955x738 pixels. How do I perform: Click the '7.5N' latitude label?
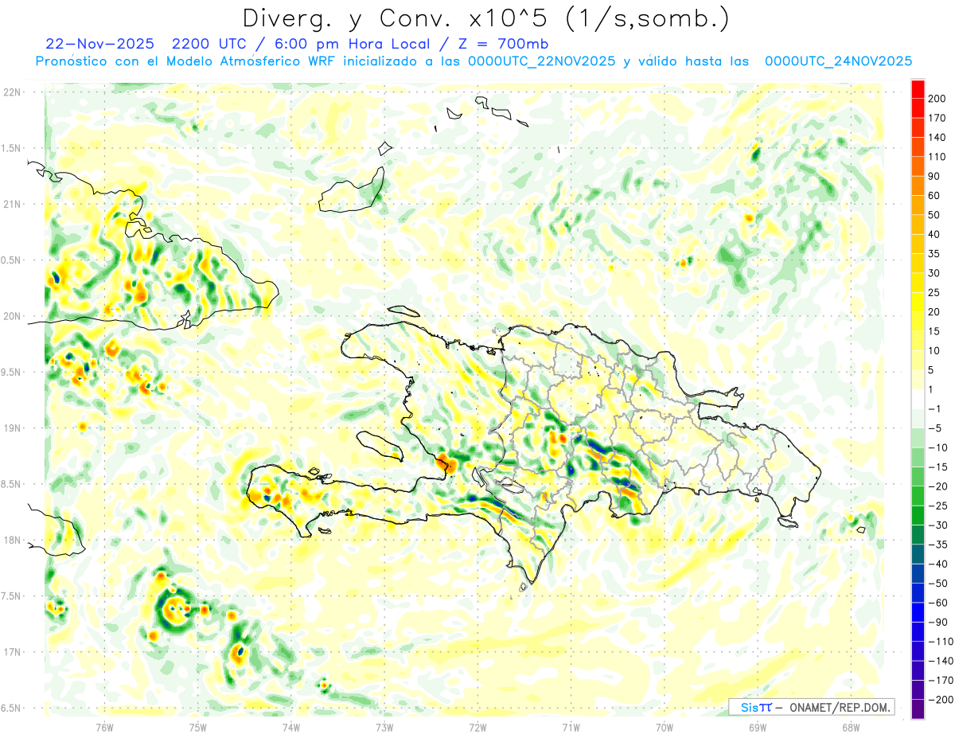[11, 596]
